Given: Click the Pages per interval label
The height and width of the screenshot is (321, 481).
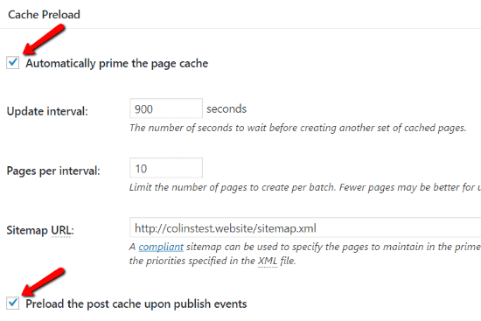Looking at the screenshot, I should click(53, 171).
